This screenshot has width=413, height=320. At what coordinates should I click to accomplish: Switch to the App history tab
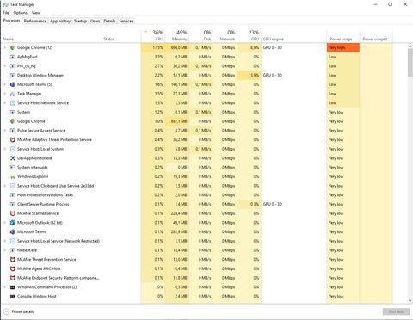60,21
